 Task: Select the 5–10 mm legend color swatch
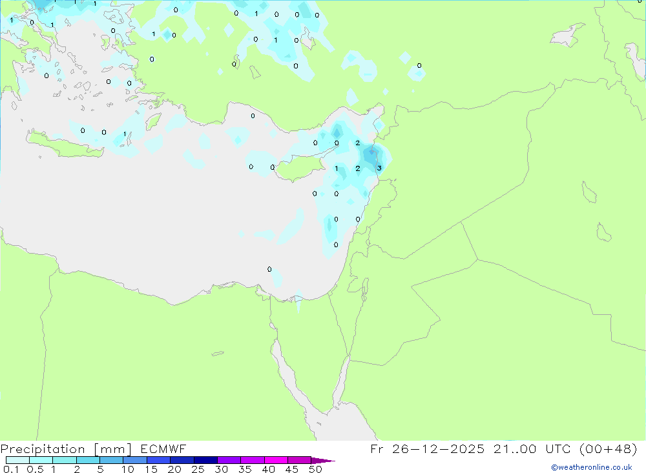(112, 460)
